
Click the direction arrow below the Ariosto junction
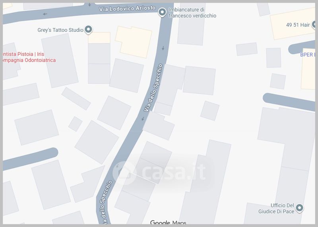[x=163, y=48]
